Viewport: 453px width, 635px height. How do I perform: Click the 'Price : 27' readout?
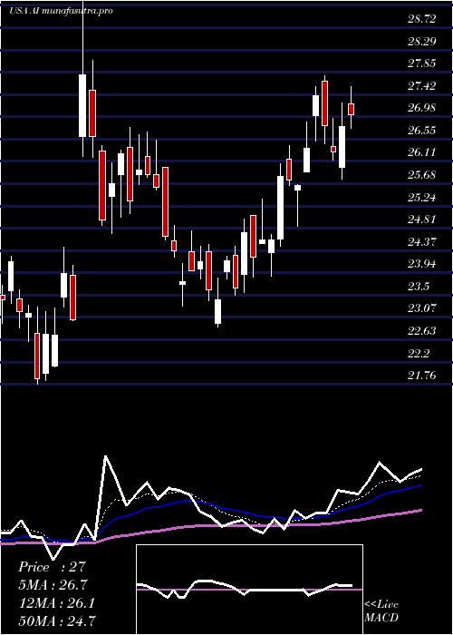(53, 567)
